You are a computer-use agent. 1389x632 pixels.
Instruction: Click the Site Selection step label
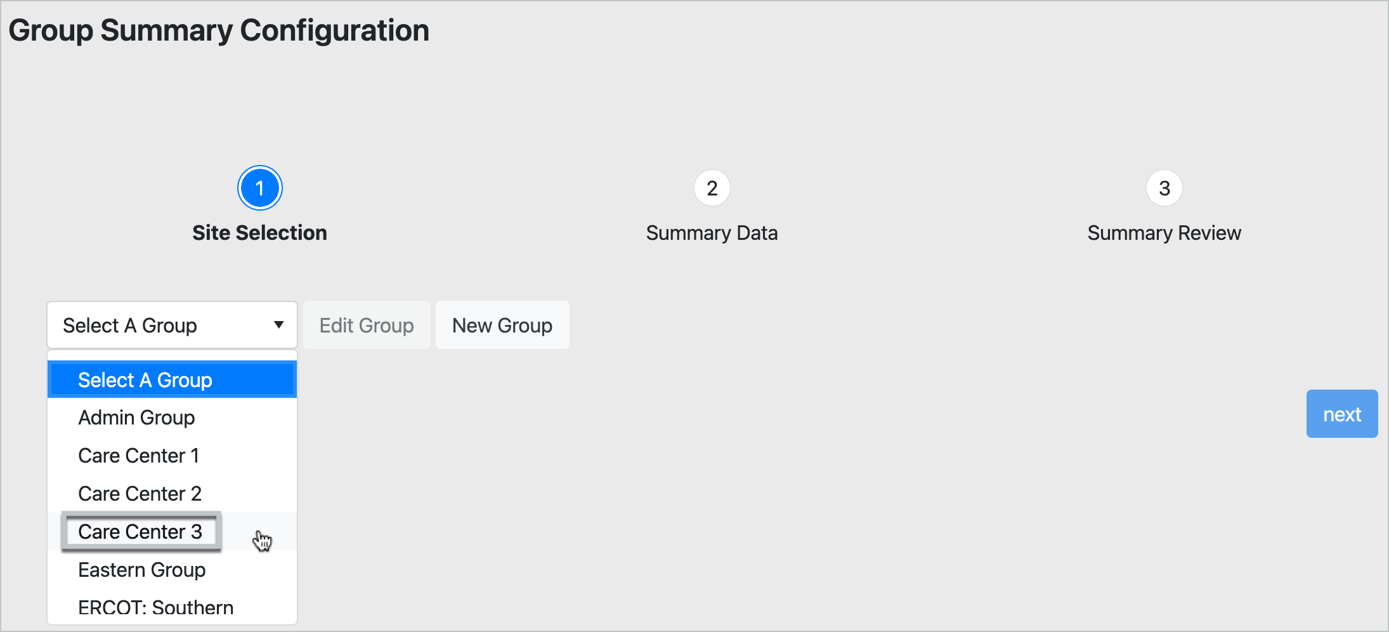click(x=259, y=232)
